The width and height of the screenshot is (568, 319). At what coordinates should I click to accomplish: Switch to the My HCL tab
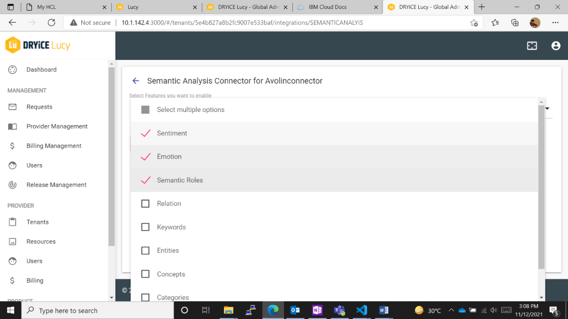pos(66,7)
